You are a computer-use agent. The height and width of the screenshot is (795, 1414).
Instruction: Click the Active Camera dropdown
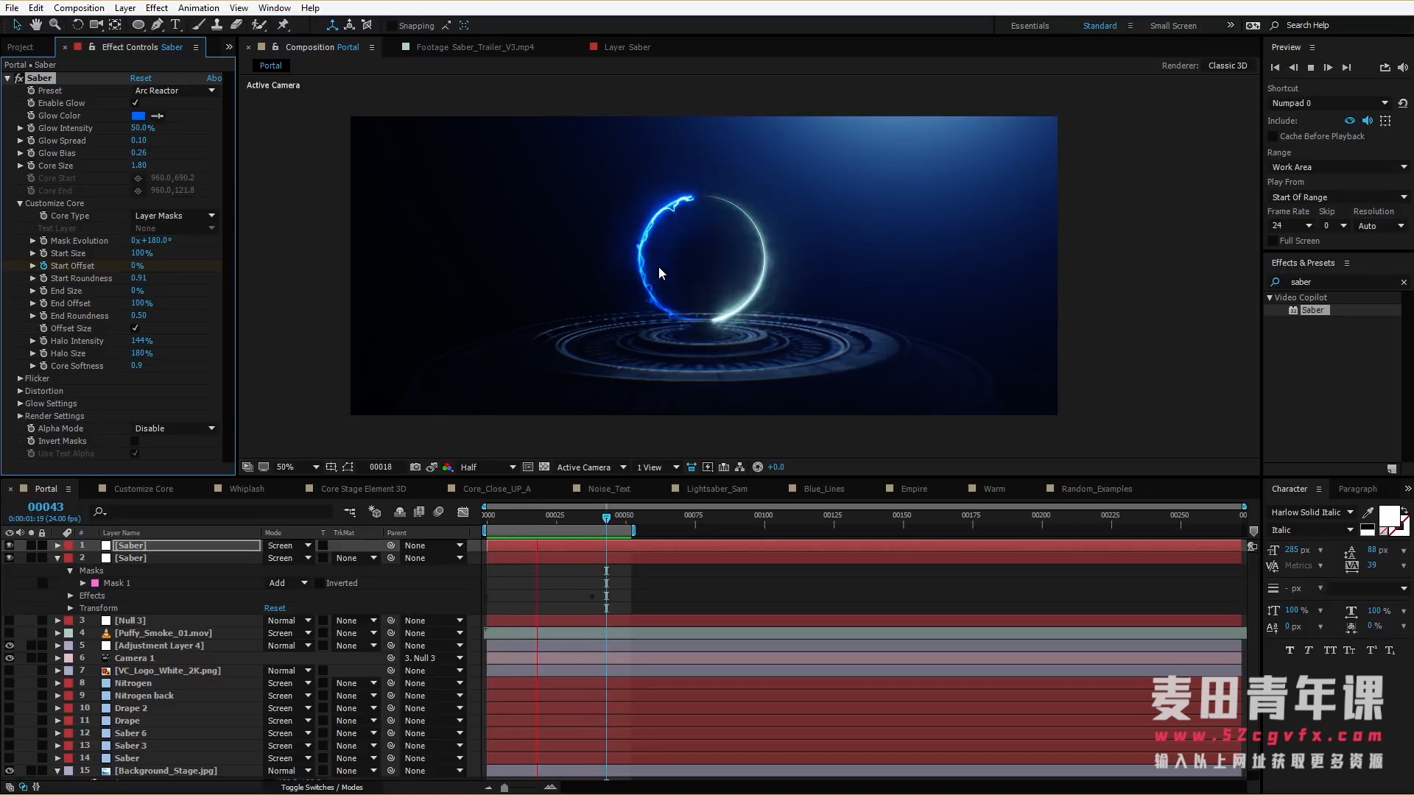(x=588, y=467)
